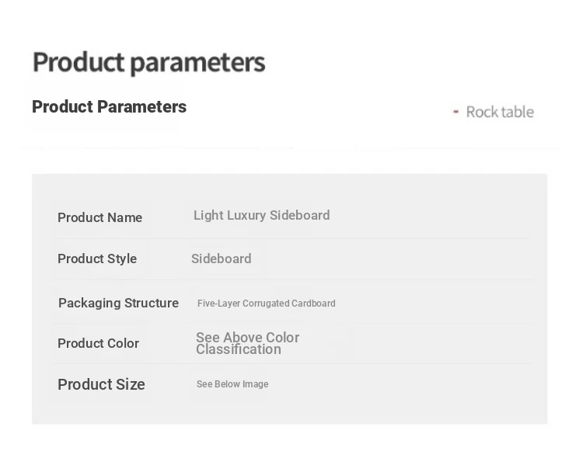Click the word Structure in Packaging Structure
Viewport: 583px width, 472px height.
pos(152,303)
